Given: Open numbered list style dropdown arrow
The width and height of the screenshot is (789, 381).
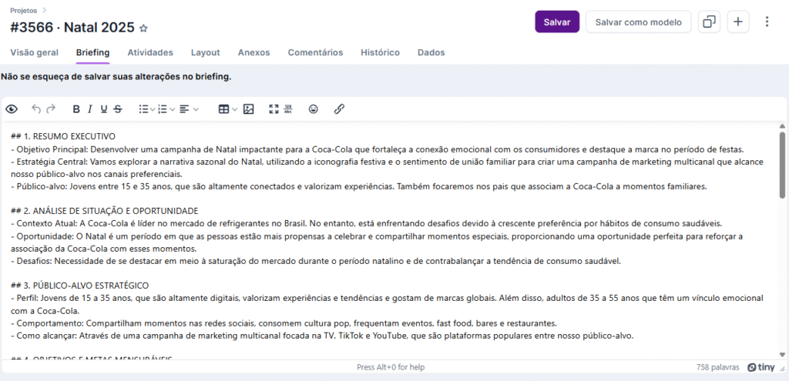Looking at the screenshot, I should [172, 109].
